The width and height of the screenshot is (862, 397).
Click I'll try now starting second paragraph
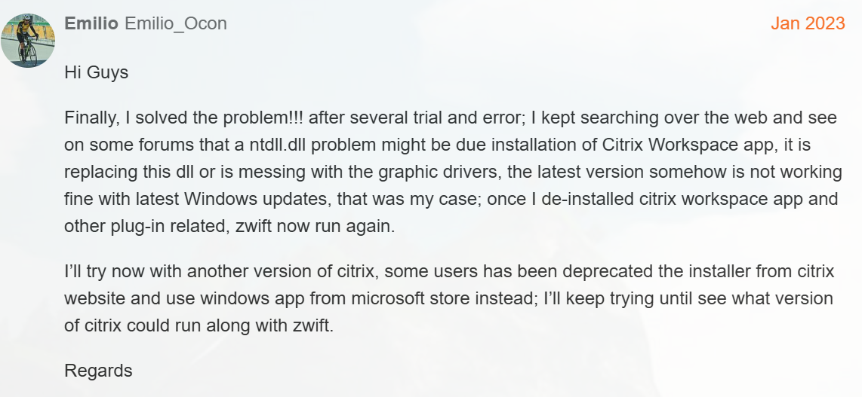[x=99, y=271]
